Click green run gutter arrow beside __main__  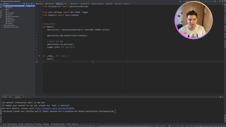(x=39, y=56)
